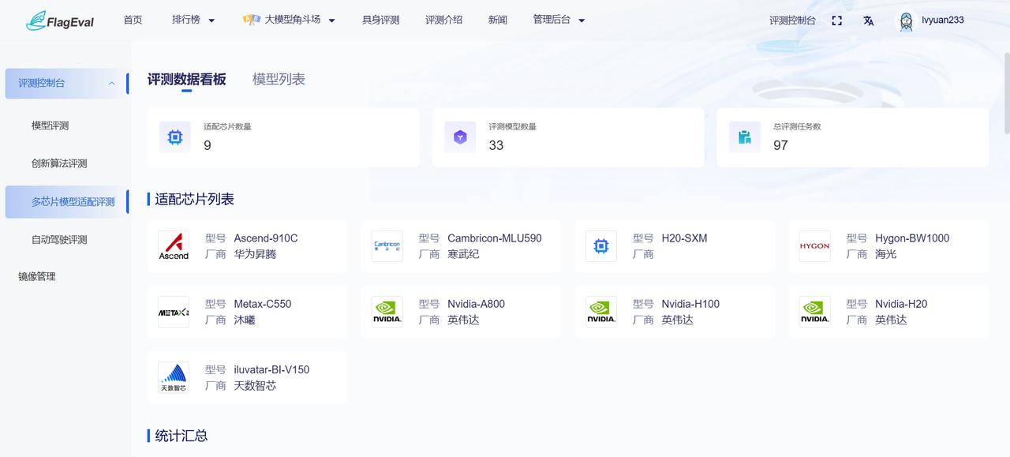Click the Nvidia-H100 model name
Image resolution: width=1010 pixels, height=457 pixels.
pos(690,304)
